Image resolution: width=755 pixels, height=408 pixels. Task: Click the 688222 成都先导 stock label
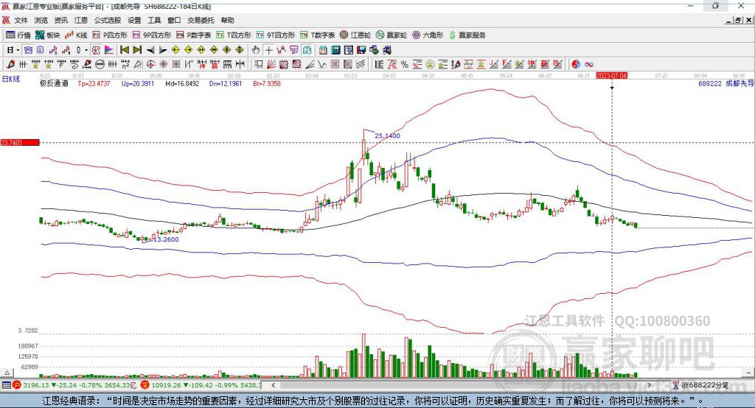tap(726, 83)
